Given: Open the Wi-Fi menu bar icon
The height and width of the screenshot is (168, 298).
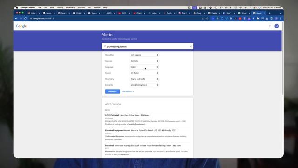Looking at the screenshot, I should [x=245, y=7].
